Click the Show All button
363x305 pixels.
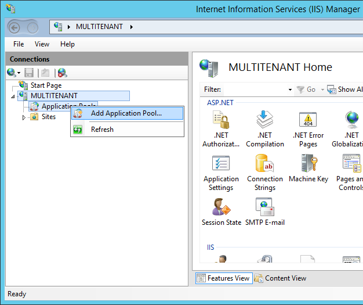point(344,89)
